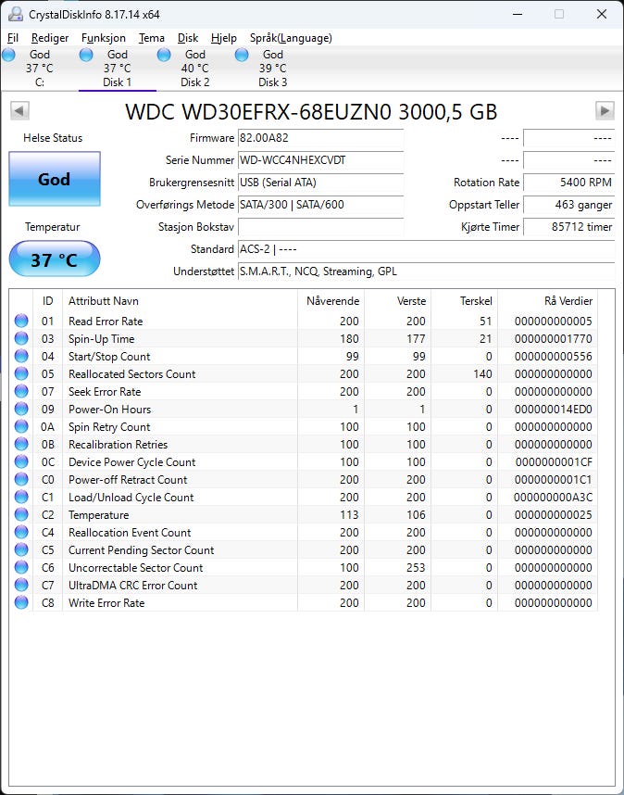The height and width of the screenshot is (795, 624).
Task: Click the Disk 3 status orb
Action: [243, 55]
